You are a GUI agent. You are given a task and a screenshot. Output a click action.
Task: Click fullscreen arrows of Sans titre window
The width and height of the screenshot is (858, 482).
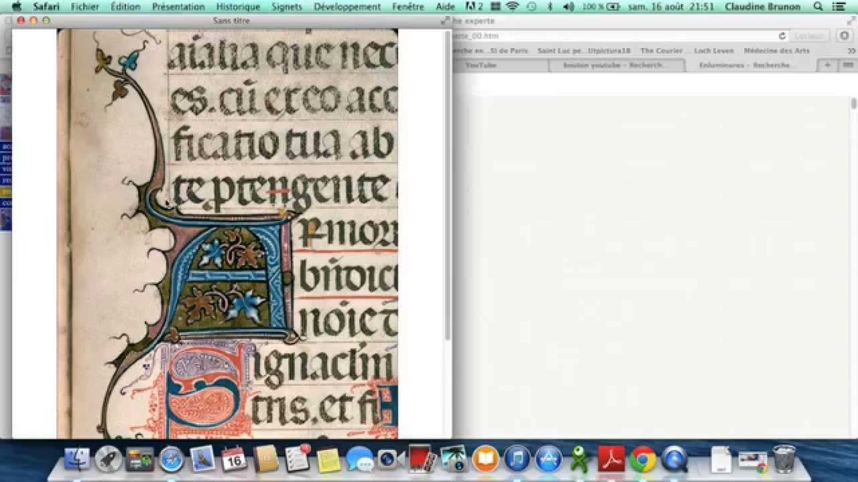tap(445, 21)
